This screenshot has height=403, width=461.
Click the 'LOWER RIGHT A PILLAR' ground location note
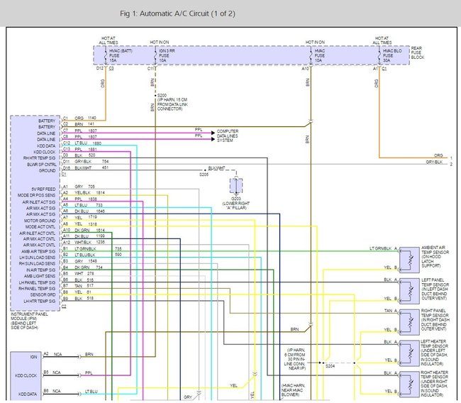point(236,206)
